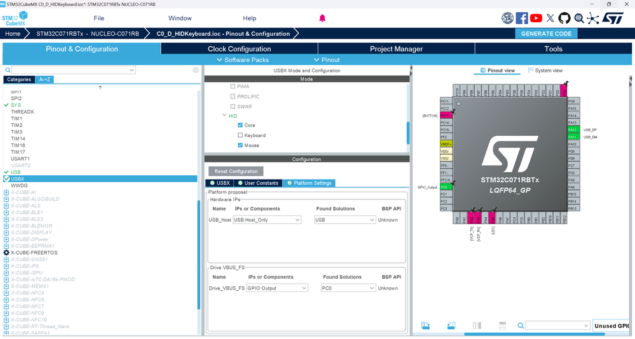Open the Window menu
Viewport: 635px width, 339px height.
coord(180,18)
